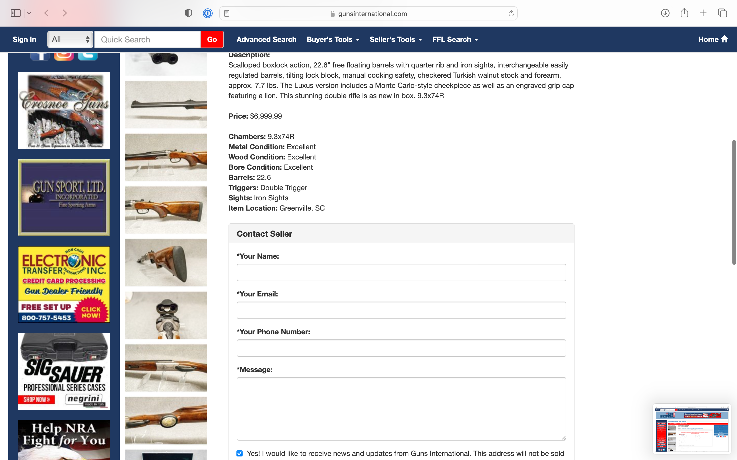Open the Share menu icon

pyautogui.click(x=684, y=13)
